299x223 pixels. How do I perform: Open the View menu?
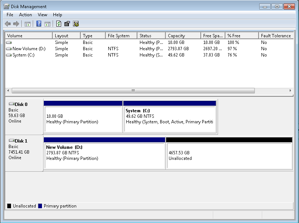point(42,15)
